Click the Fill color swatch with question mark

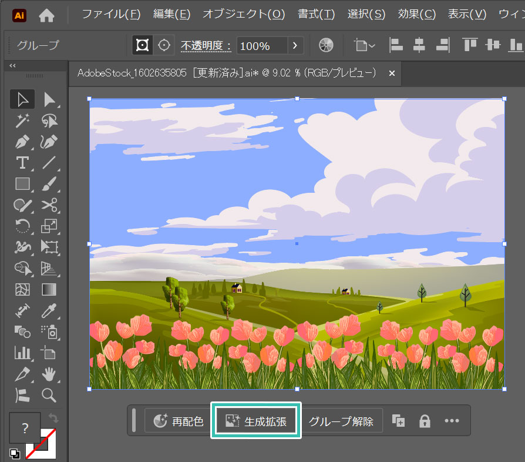click(x=25, y=428)
